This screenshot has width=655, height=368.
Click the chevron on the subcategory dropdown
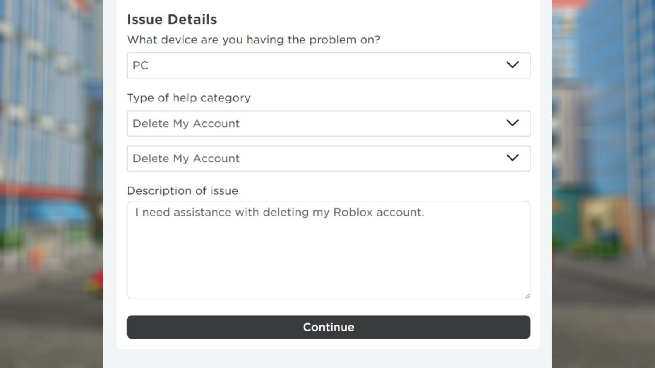tap(513, 158)
